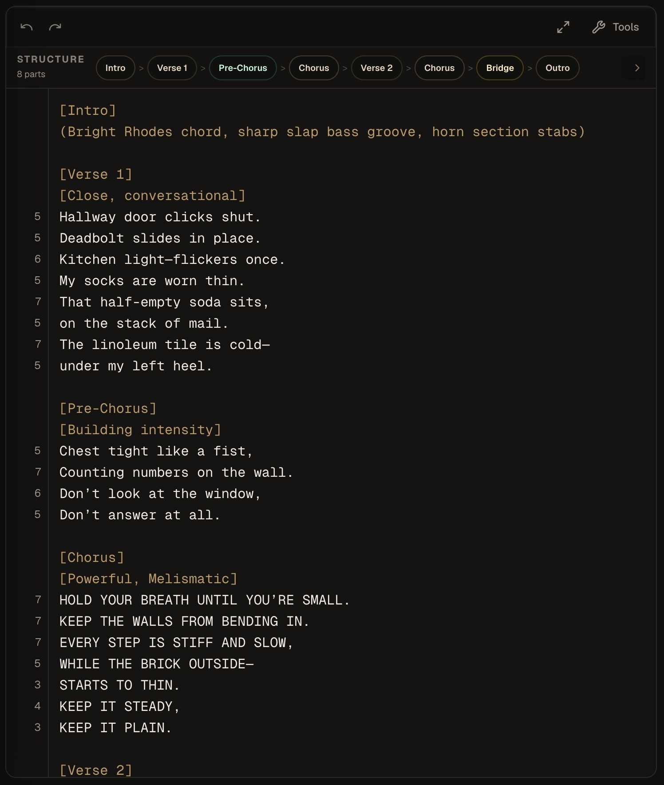
Task: Click the [Powerful, Melismatic] style tag
Action: pos(149,579)
